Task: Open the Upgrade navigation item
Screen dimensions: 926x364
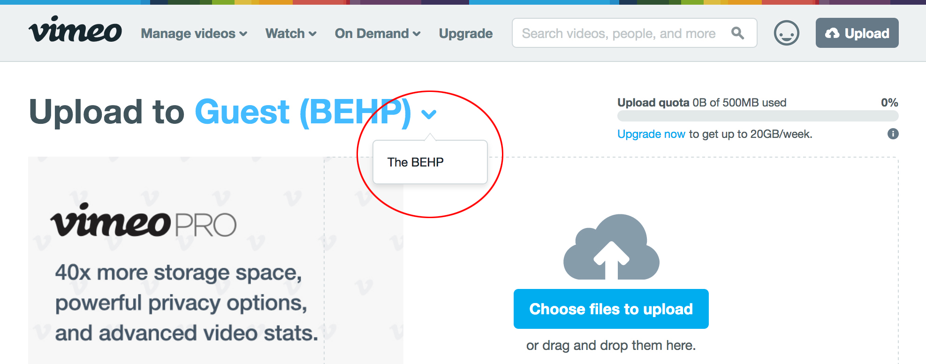Action: tap(466, 34)
